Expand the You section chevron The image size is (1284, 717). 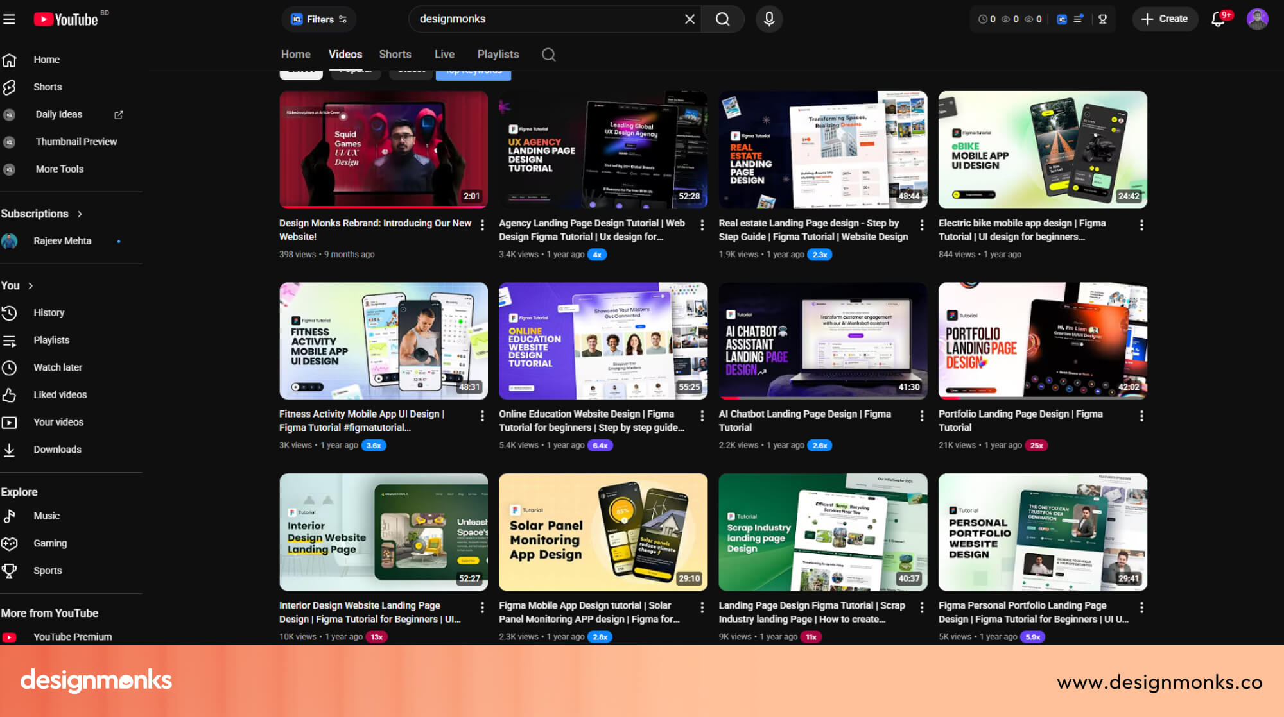click(x=31, y=286)
